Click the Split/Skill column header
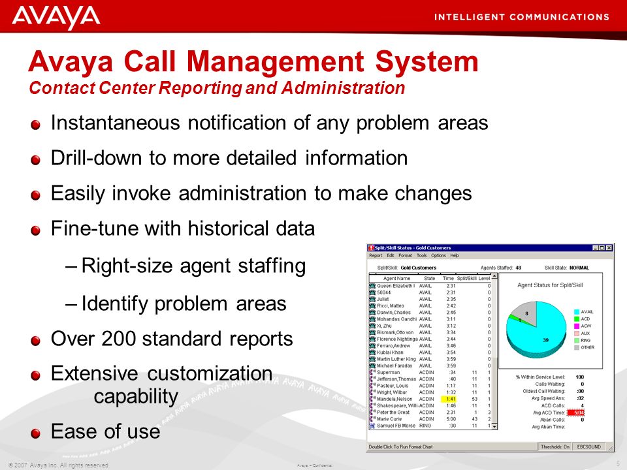Screen dimensions: 627x470 pos(466,278)
